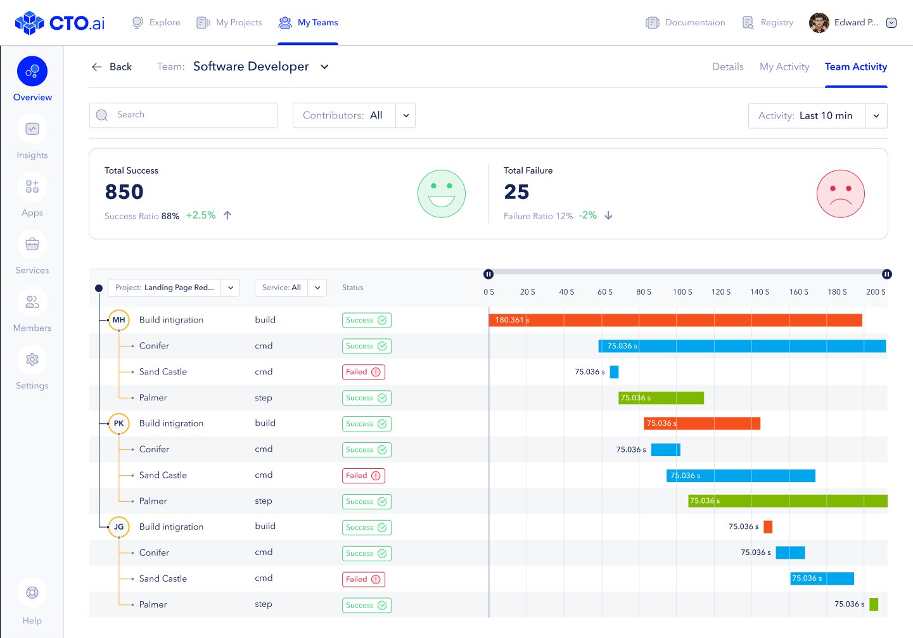Open the Documentation link
913x638 pixels.
tap(686, 23)
